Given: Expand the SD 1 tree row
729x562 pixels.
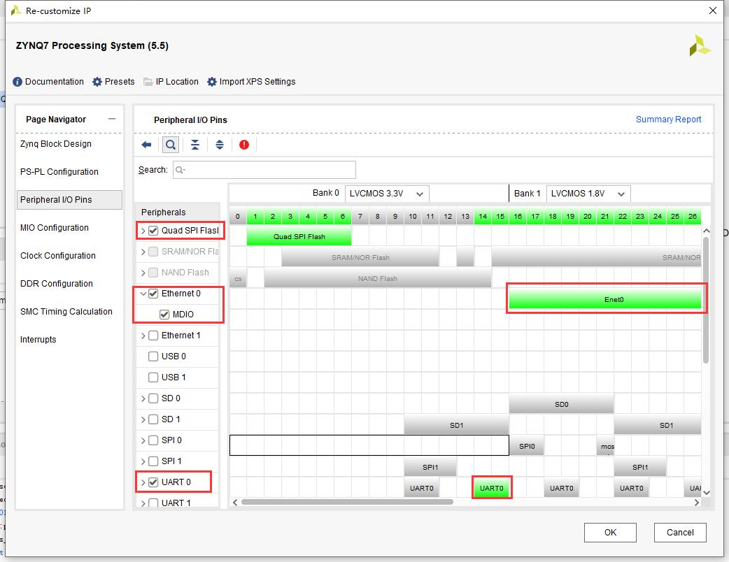Looking at the screenshot, I should click(143, 419).
